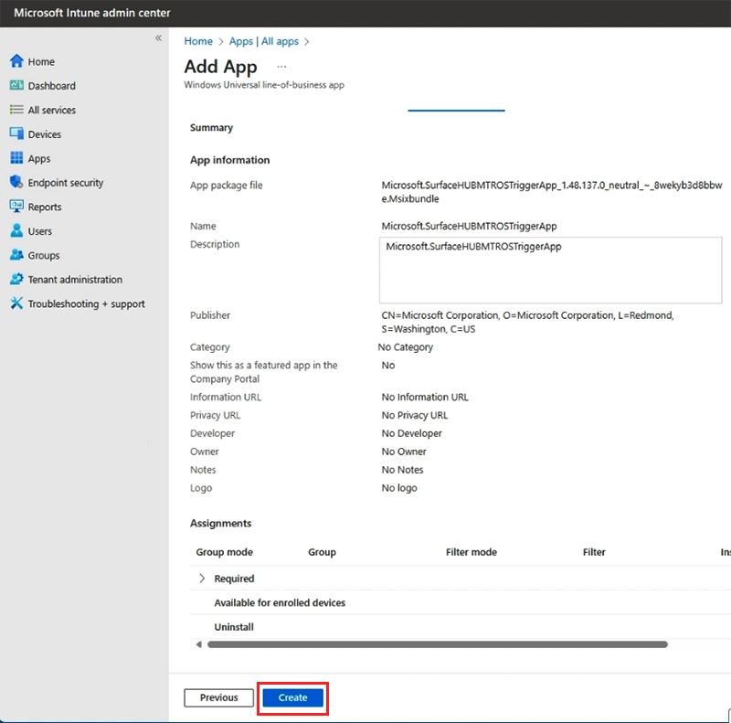731x723 pixels.
Task: Click the No Developer value
Action: [x=412, y=433]
